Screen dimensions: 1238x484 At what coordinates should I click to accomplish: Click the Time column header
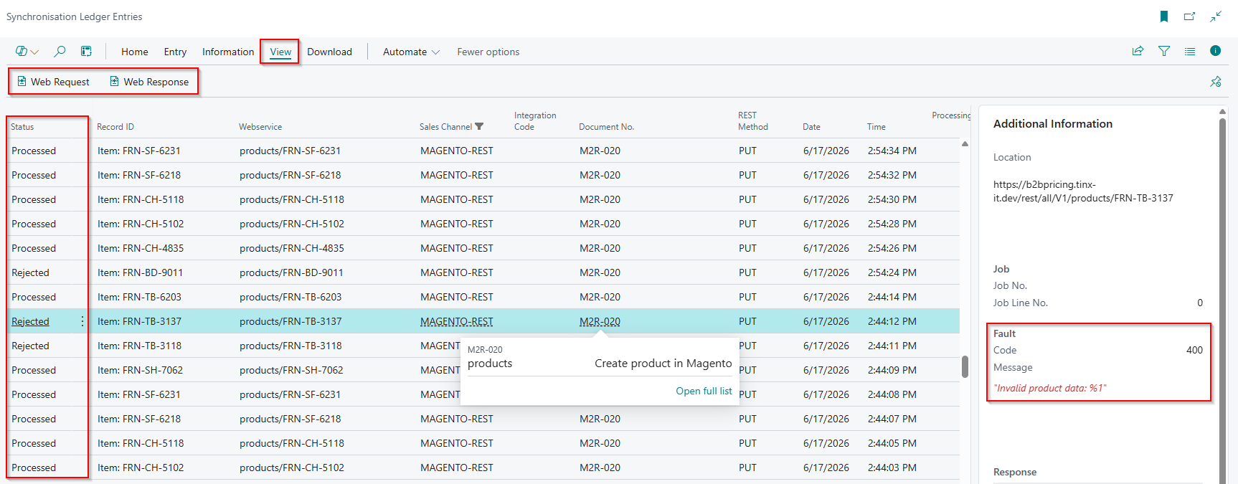pyautogui.click(x=876, y=127)
